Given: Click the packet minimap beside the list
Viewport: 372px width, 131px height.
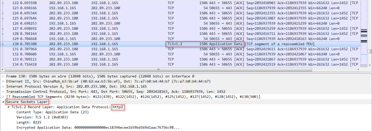Looking at the screenshot, I should (364, 34).
